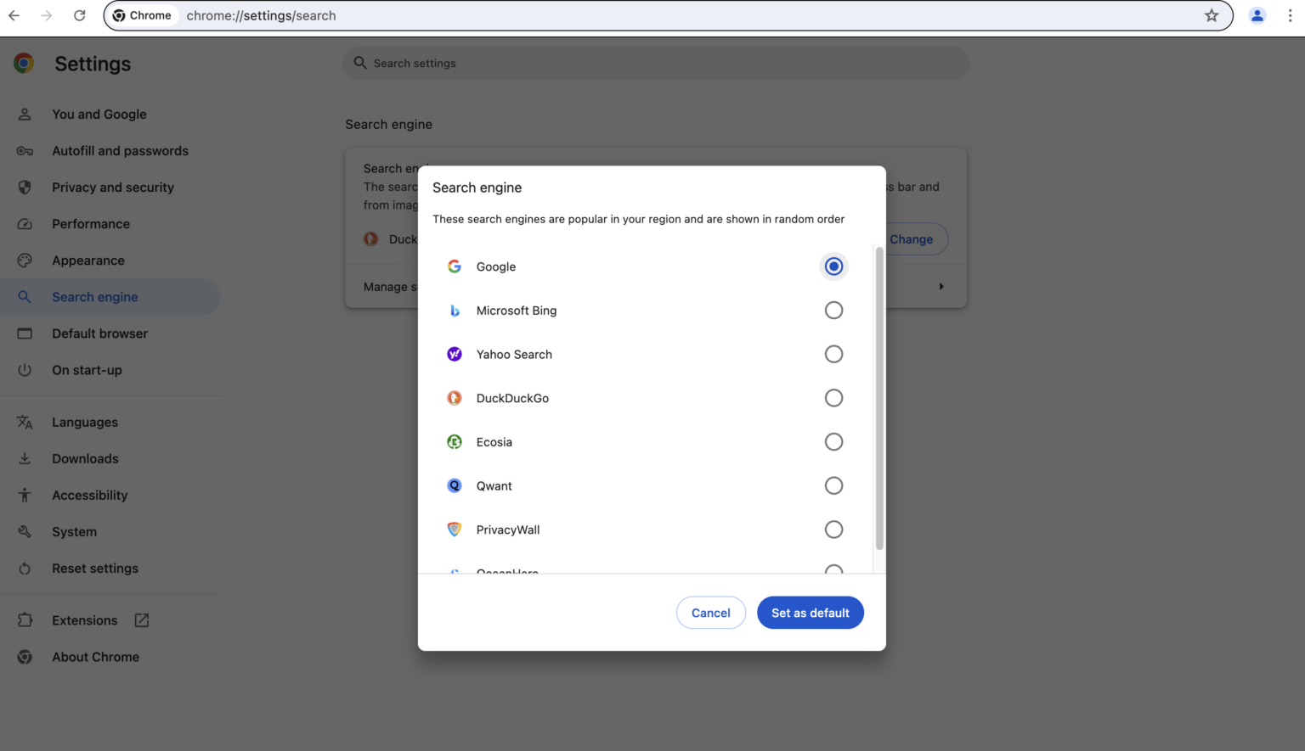The height and width of the screenshot is (751, 1305).
Task: Click the puzzle icon for Extensions
Action: click(25, 620)
